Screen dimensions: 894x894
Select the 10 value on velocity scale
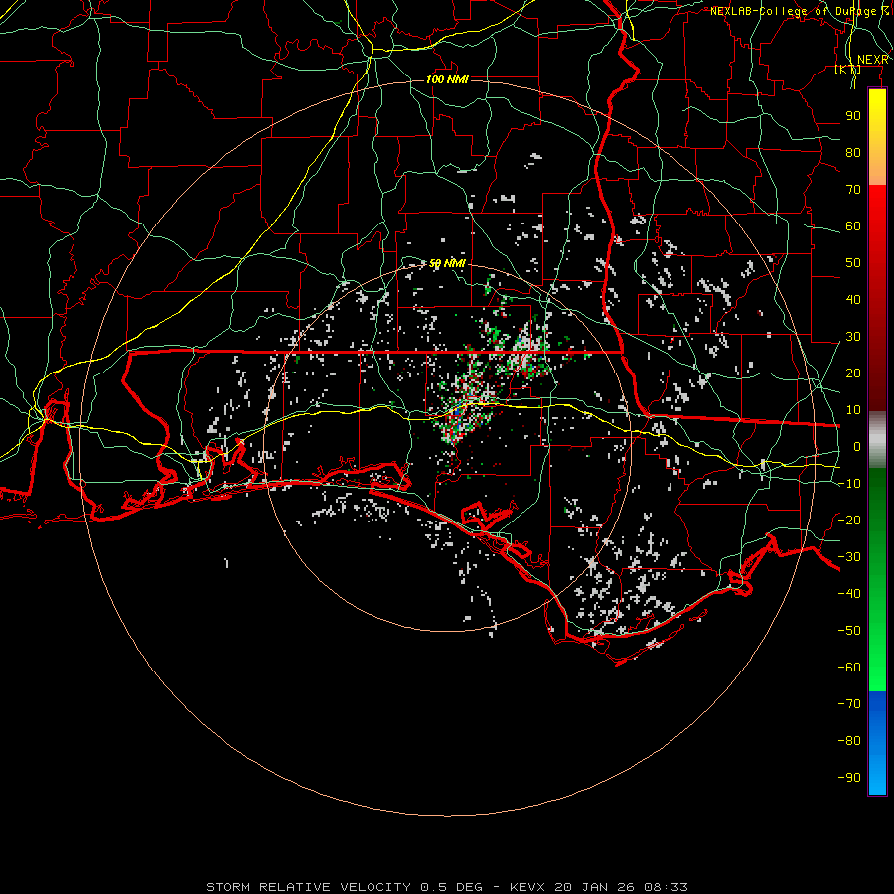tap(853, 410)
